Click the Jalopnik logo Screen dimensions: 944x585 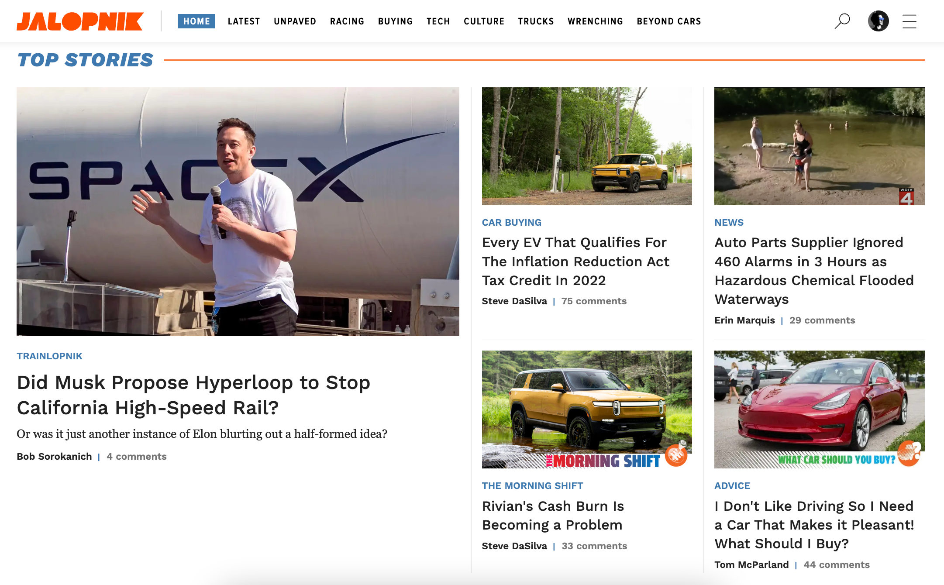click(80, 21)
